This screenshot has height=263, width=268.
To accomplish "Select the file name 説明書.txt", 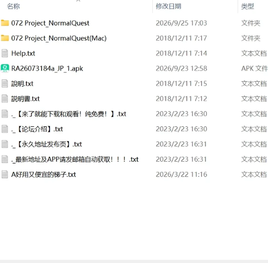I will point(25,99).
